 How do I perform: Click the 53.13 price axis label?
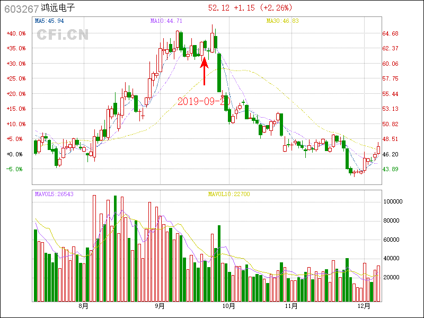[390, 109]
